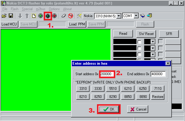Tick the checkbox in the second right-panel row
The height and width of the screenshot is (121, 185).
[139, 48]
